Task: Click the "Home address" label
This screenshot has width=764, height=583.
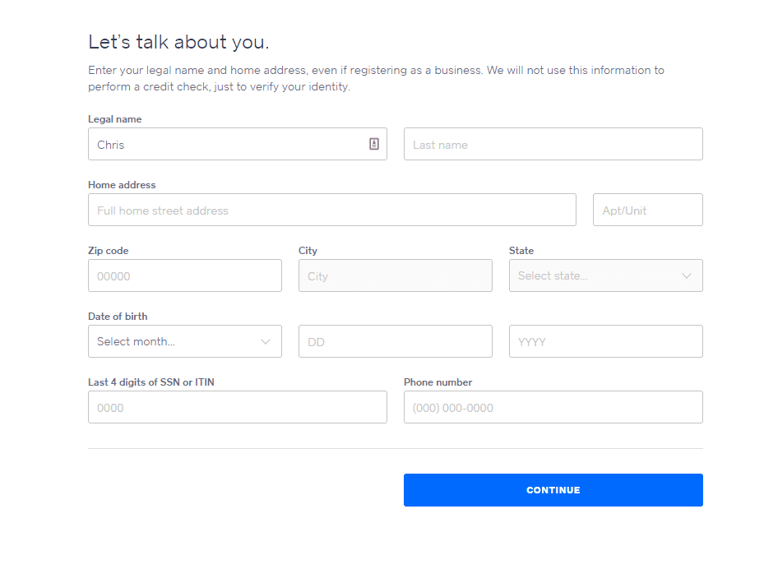Action: click(x=122, y=184)
